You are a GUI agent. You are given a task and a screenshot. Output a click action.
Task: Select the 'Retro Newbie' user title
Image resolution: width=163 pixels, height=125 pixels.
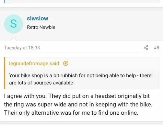tap(41, 27)
